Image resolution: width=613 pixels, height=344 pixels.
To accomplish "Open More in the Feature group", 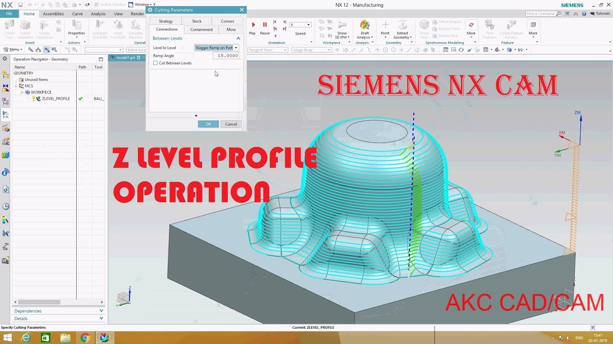I will (533, 28).
